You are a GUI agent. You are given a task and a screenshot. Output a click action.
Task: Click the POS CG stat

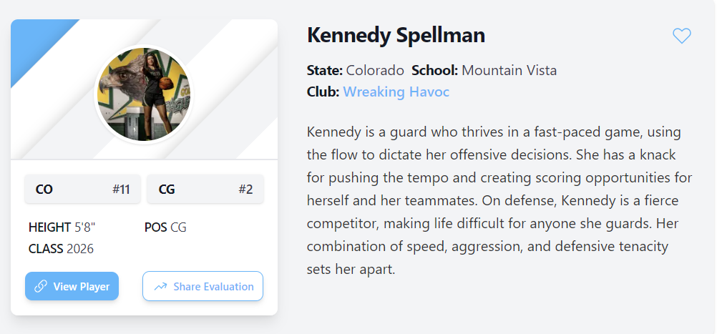pos(165,227)
